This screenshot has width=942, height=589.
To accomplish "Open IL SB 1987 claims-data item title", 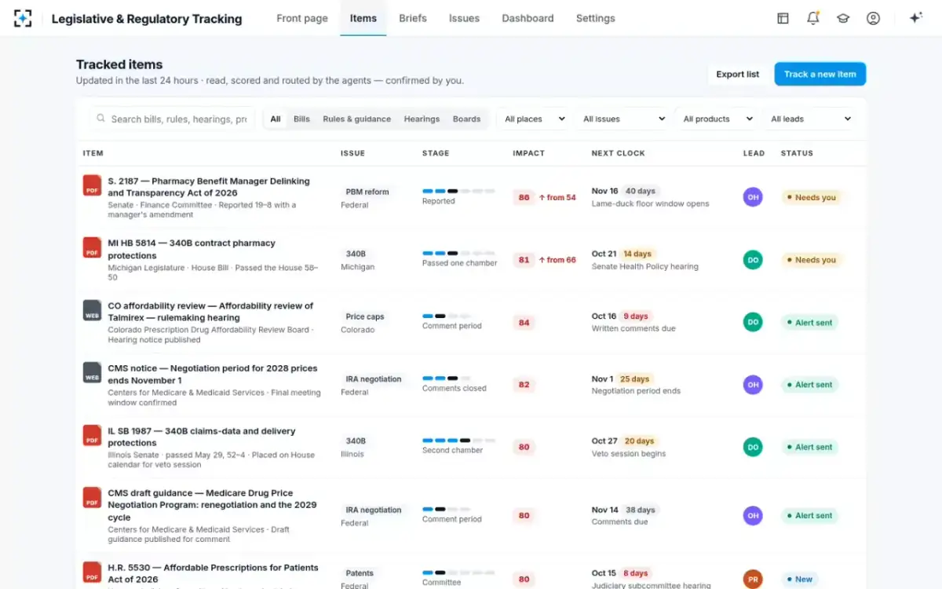I will [x=202, y=437].
